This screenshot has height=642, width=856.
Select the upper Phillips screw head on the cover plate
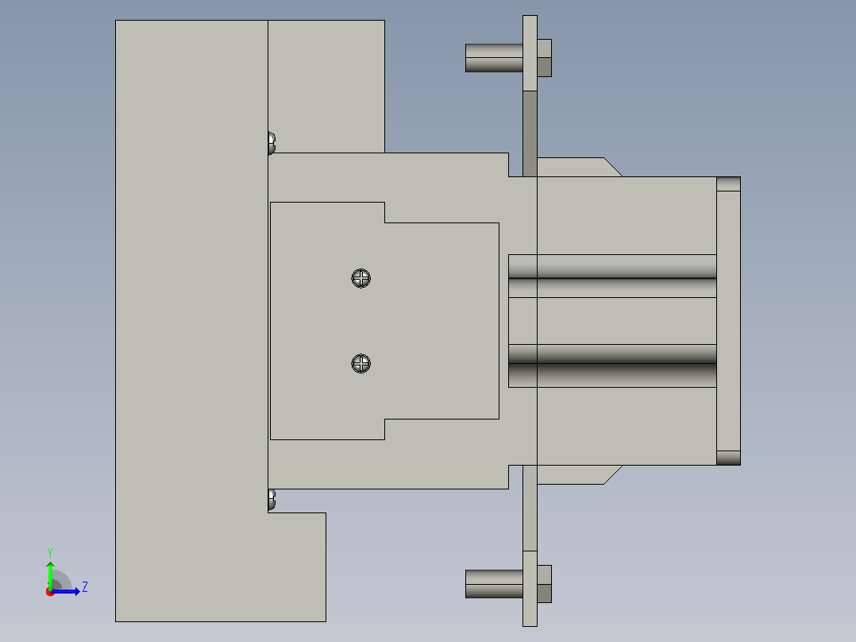361,278
